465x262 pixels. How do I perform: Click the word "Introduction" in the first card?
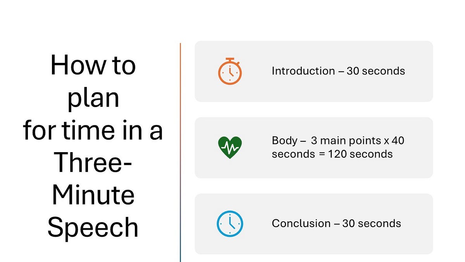coord(303,71)
